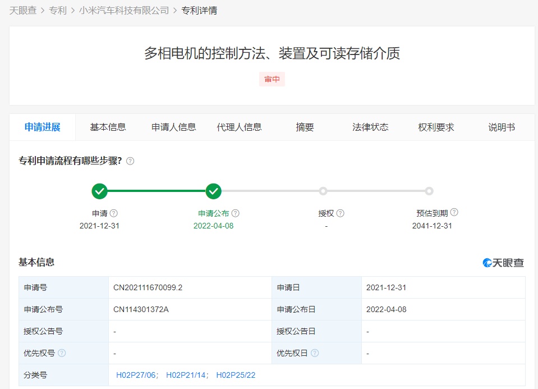Click help icon next to 申请公布 step

(236, 213)
